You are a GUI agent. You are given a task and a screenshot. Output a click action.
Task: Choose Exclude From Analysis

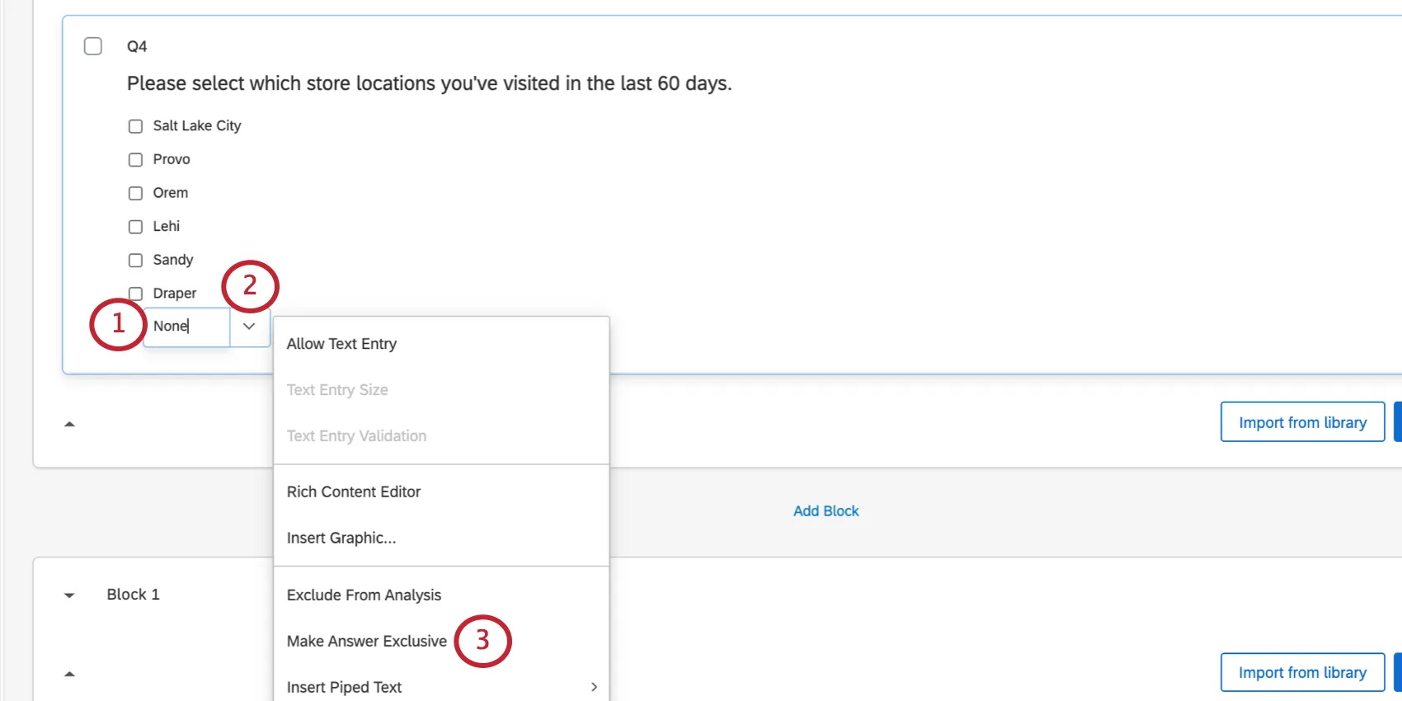[x=364, y=595]
